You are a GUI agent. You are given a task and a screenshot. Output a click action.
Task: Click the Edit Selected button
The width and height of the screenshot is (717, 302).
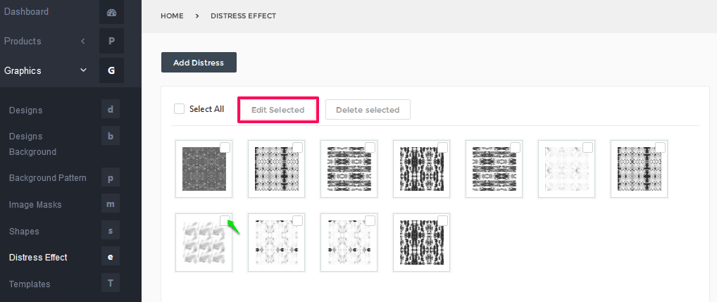278,110
